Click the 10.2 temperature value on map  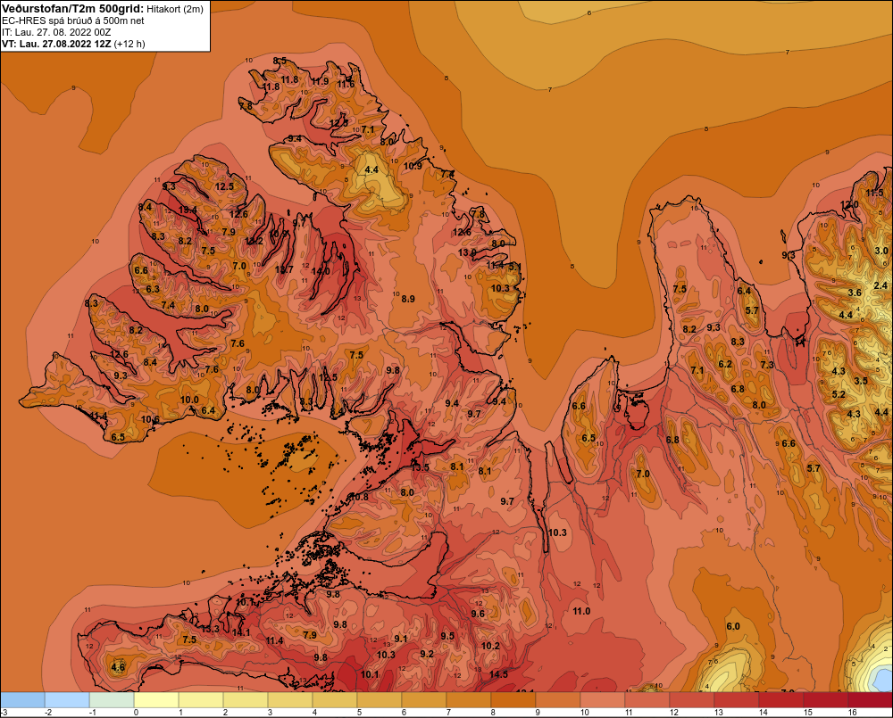490,646
